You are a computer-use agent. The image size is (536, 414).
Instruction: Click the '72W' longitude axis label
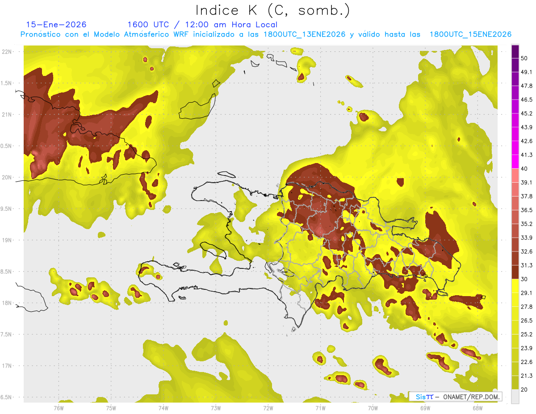(x=268, y=408)
